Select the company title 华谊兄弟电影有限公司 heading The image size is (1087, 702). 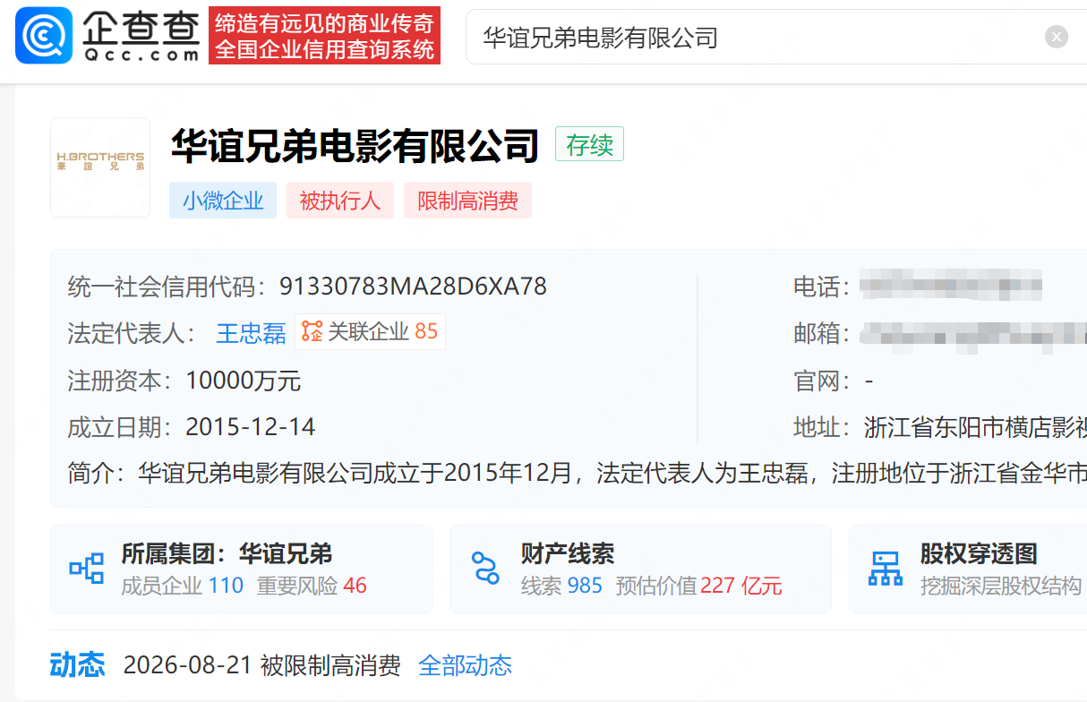(355, 145)
